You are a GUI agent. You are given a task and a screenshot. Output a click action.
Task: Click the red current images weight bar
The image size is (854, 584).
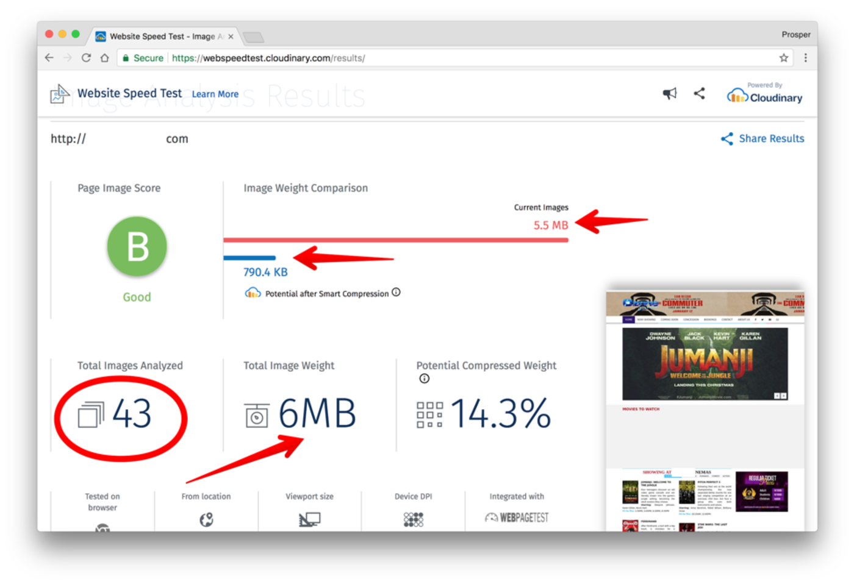coord(396,240)
